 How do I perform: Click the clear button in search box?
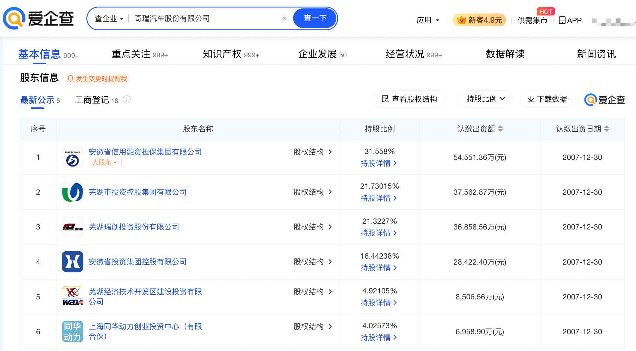pos(284,18)
